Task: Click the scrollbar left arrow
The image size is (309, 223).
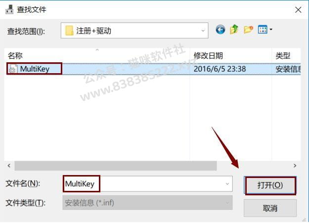Action: tap(9, 166)
